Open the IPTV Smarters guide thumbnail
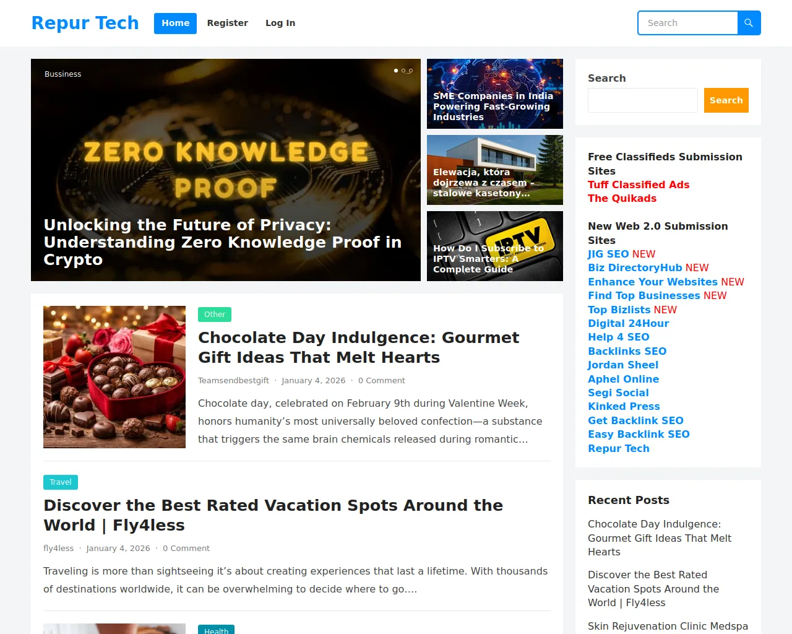 tap(495, 246)
